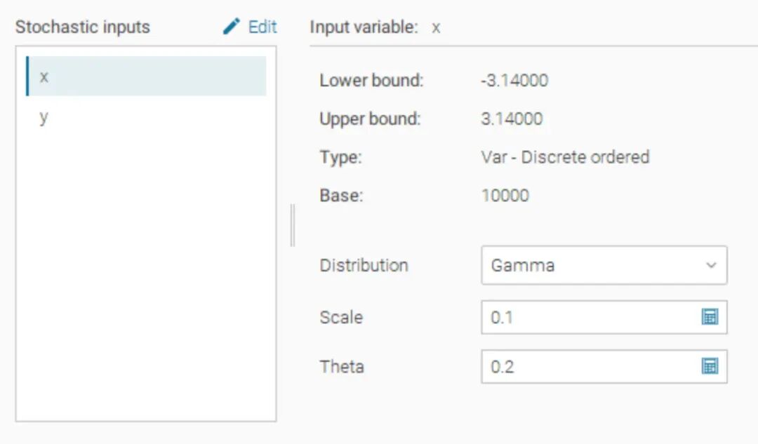
Task: Select input variable x in the list
Action: pyautogui.click(x=146, y=76)
